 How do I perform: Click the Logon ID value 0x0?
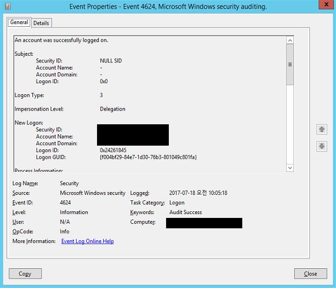pos(104,82)
